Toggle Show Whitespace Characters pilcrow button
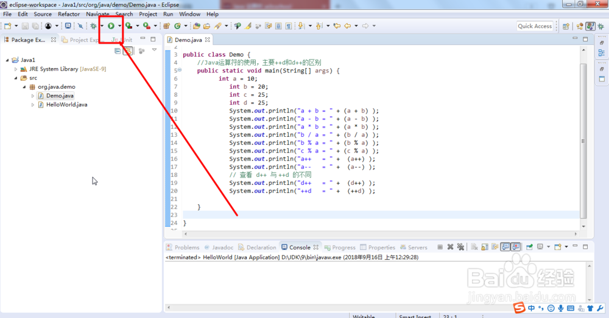Viewport: 609px width, 318px height. (289, 26)
